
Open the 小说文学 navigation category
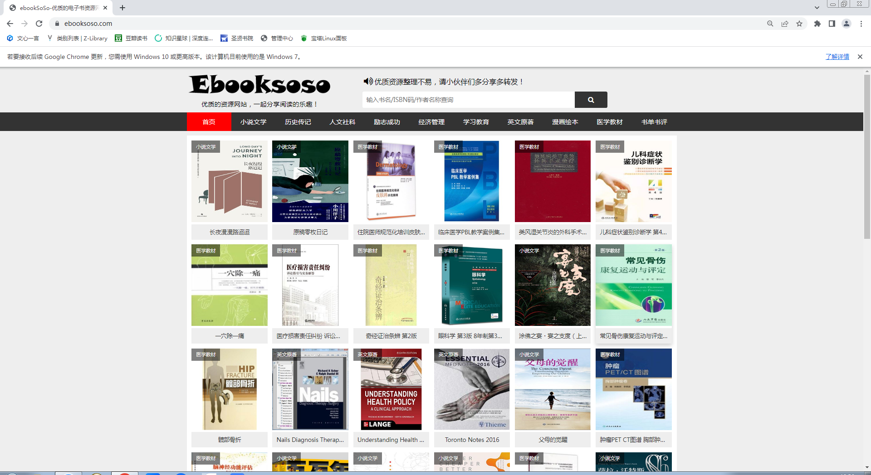pos(253,122)
